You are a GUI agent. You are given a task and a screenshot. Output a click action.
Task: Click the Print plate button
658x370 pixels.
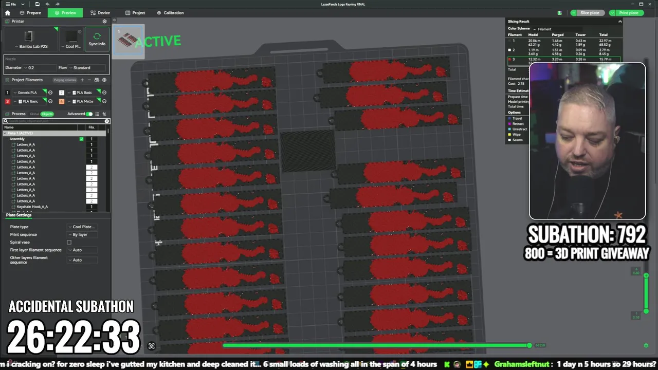[629, 13]
